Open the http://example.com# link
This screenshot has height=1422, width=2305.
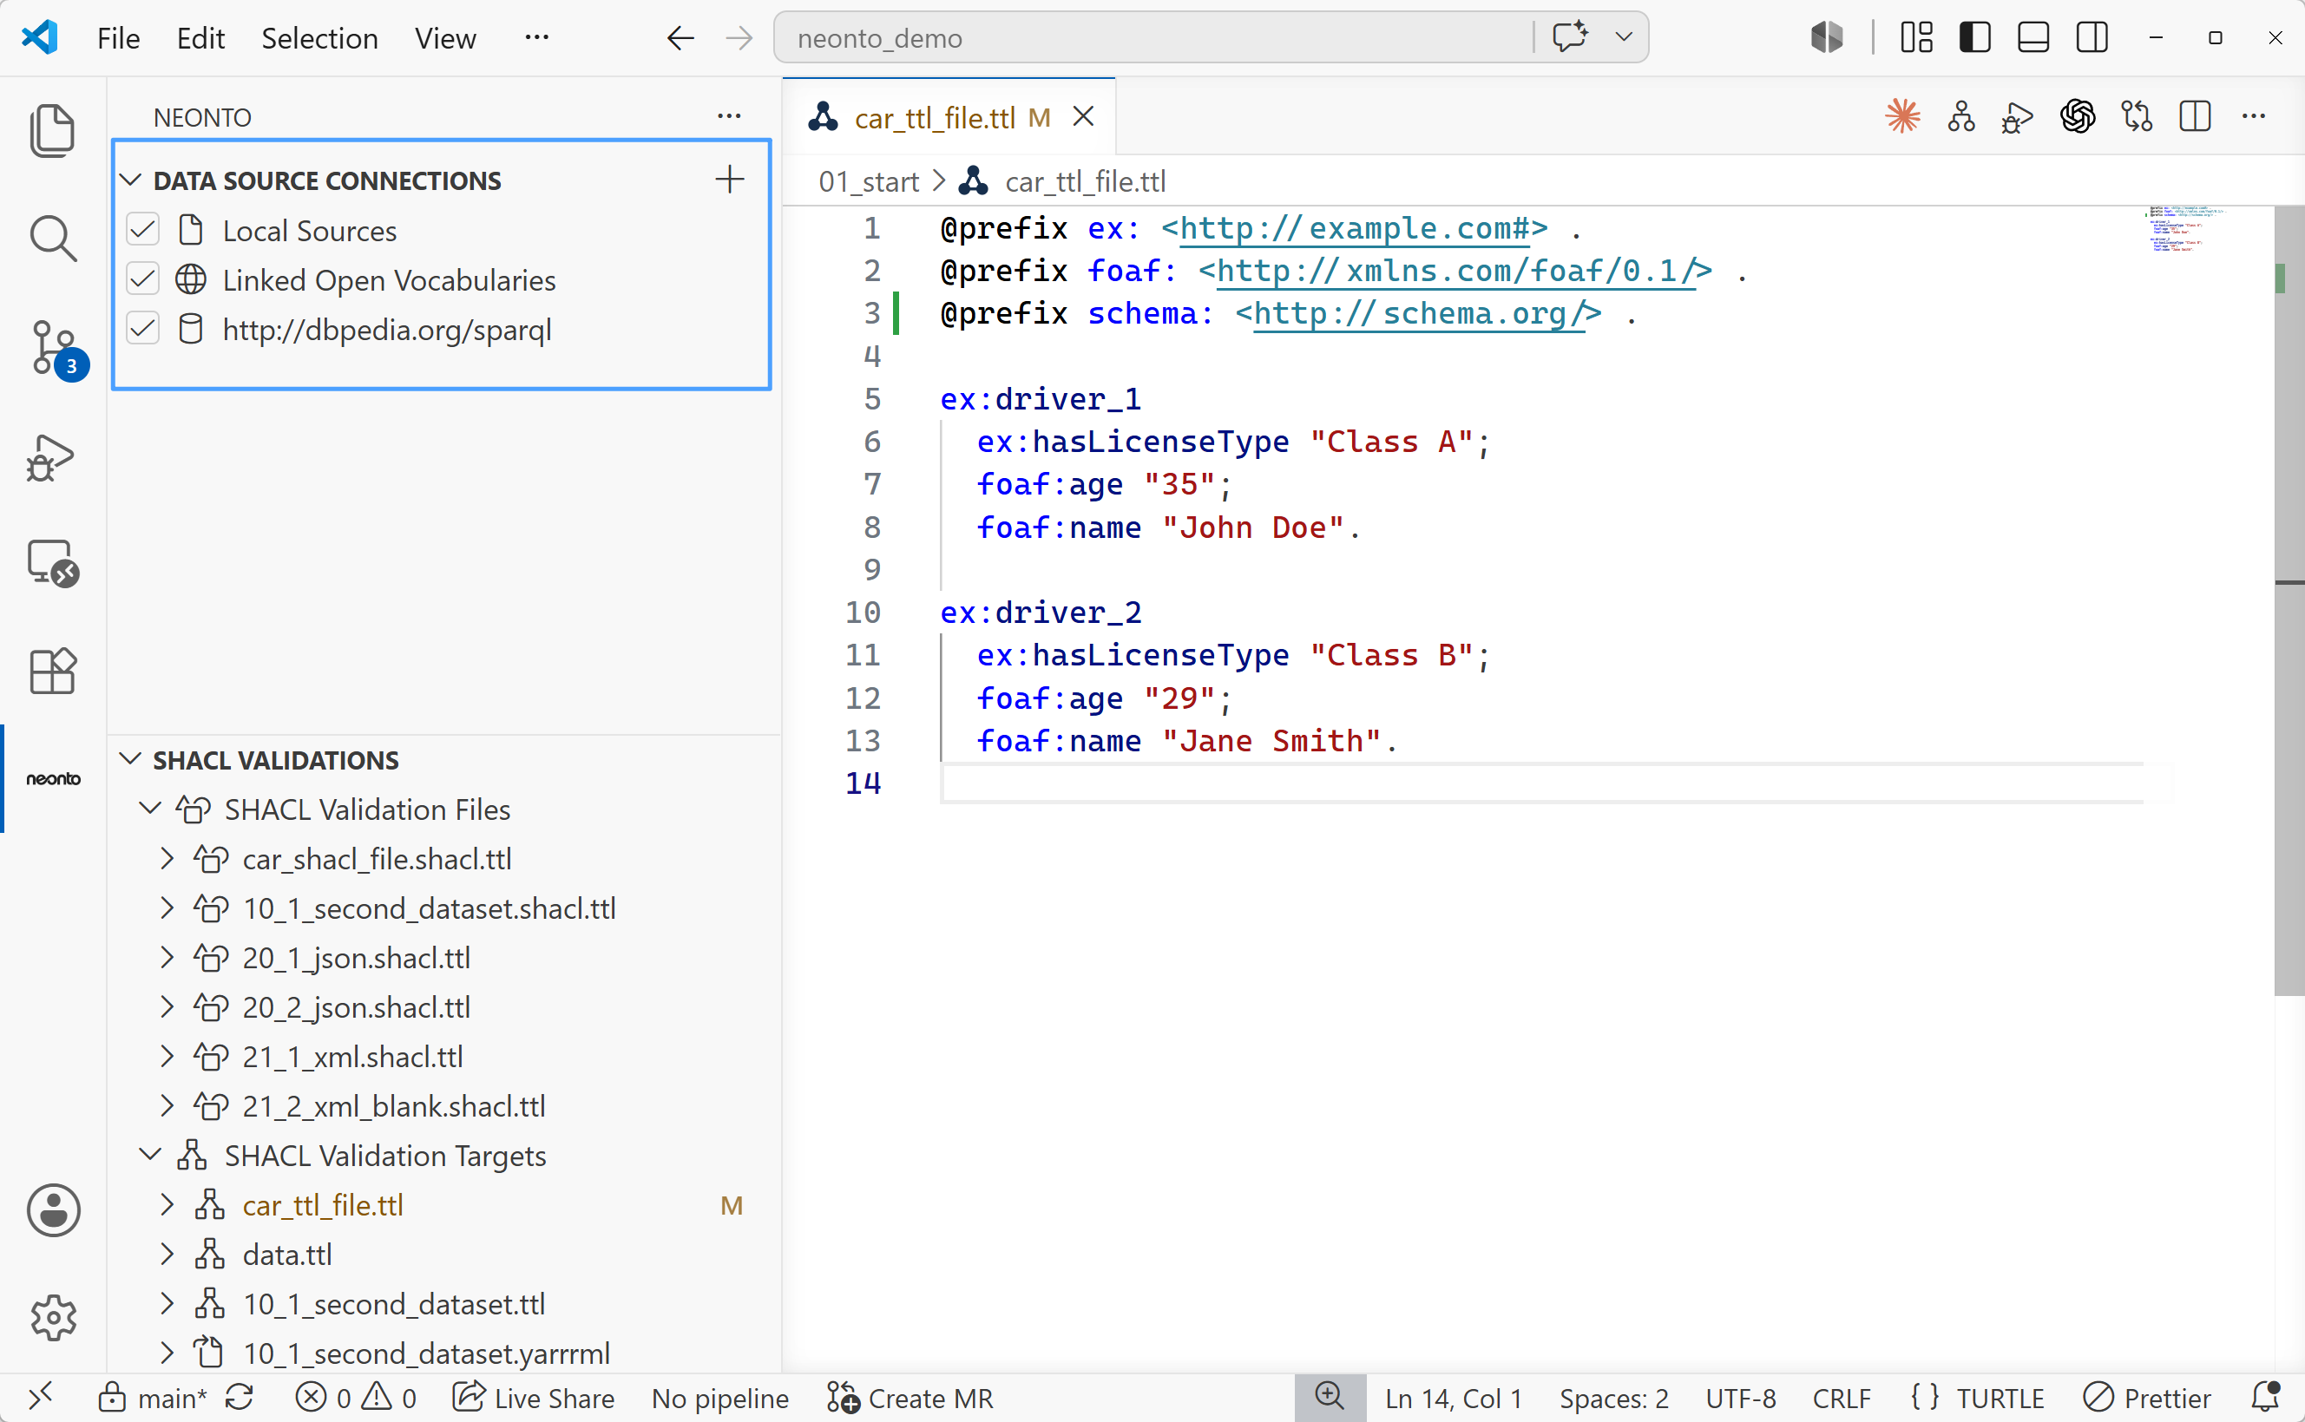(x=1354, y=228)
